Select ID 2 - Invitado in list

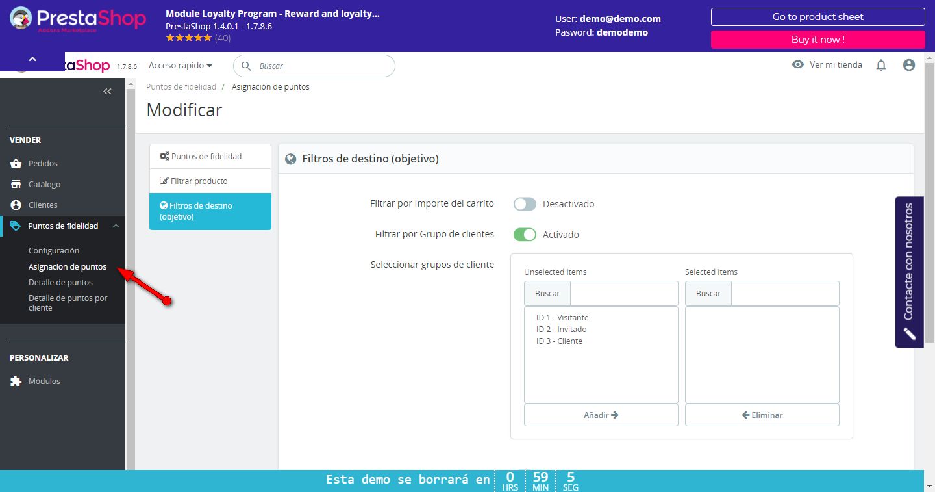(x=561, y=330)
